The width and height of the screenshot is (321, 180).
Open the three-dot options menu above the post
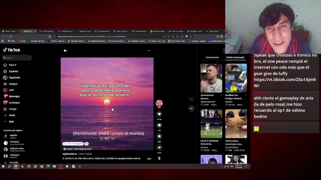pyautogui.click(x=149, y=50)
